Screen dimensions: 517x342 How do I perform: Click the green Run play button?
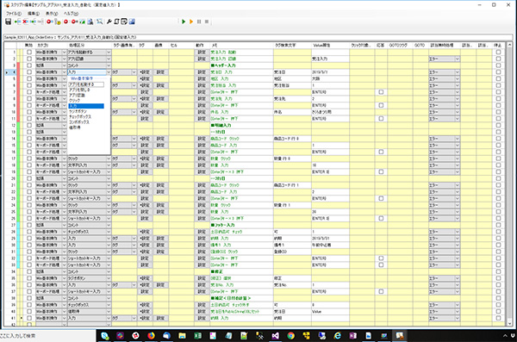[184, 22]
